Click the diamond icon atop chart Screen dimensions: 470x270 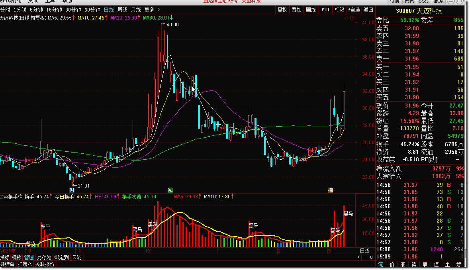point(346,18)
